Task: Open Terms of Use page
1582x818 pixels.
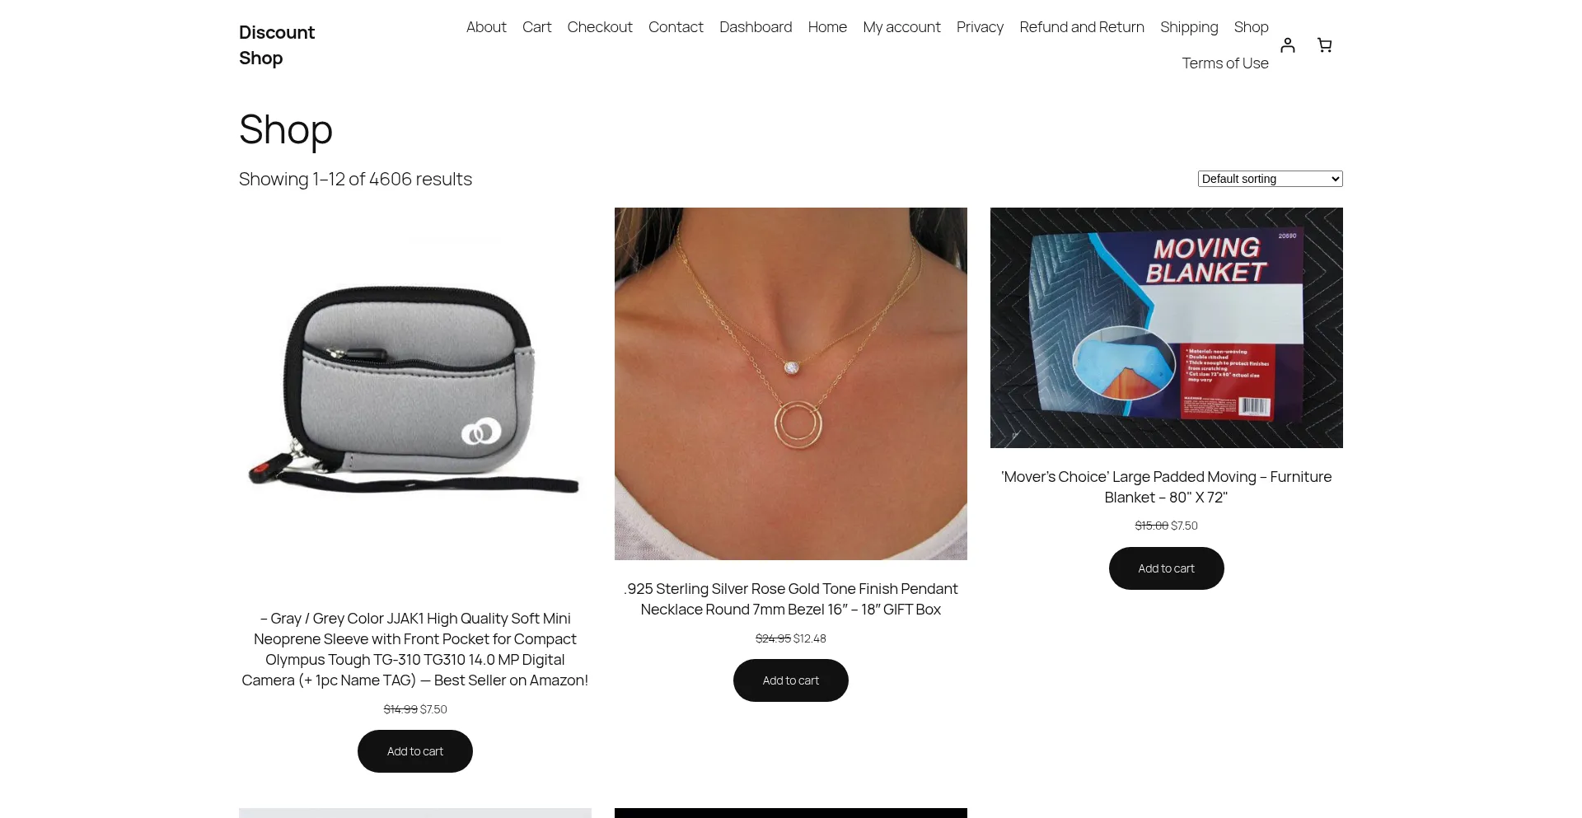Action: pyautogui.click(x=1225, y=63)
